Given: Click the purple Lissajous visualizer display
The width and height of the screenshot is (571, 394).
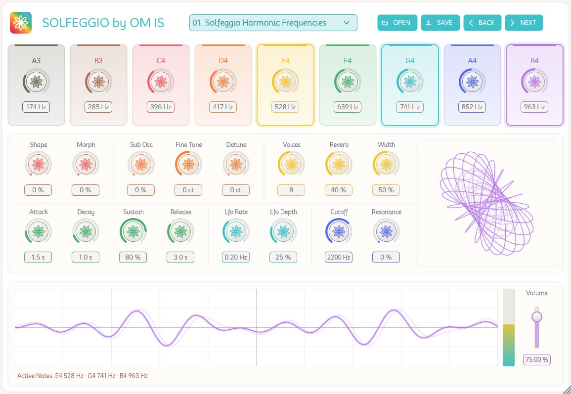Looking at the screenshot, I should click(486, 204).
